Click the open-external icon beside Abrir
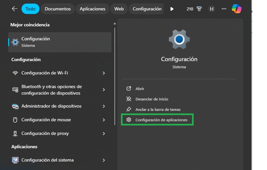The image size is (267, 170). pos(129,88)
